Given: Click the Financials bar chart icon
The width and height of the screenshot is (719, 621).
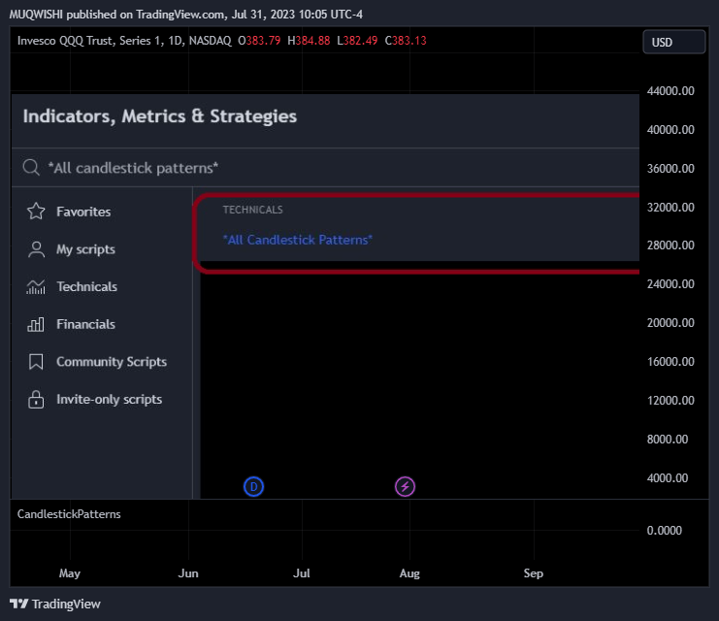Looking at the screenshot, I should (x=36, y=324).
